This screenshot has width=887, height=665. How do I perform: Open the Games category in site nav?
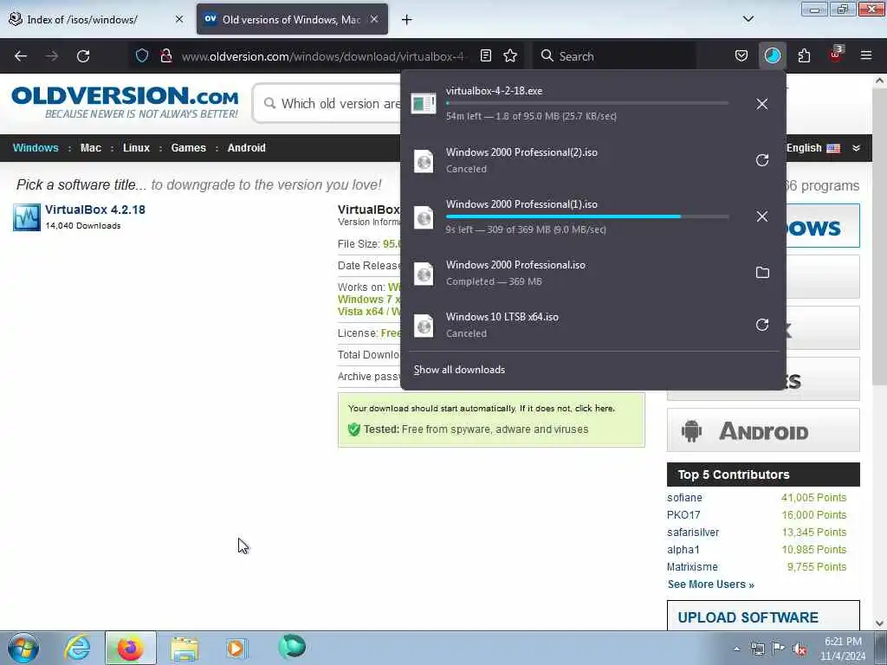tap(188, 147)
